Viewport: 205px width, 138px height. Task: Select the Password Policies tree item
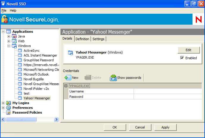coord(27,112)
